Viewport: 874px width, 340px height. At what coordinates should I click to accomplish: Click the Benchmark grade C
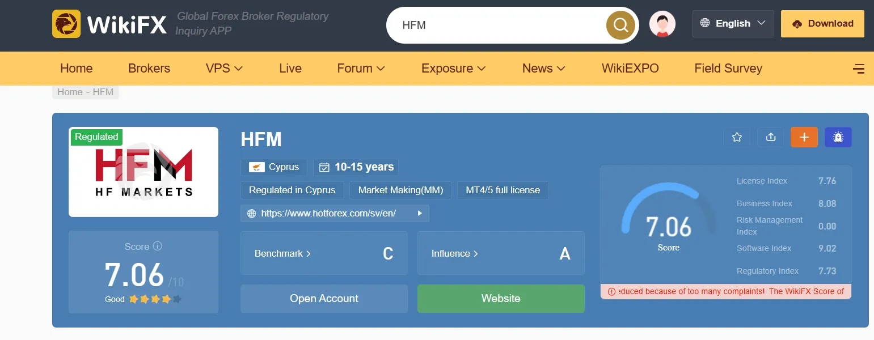point(388,254)
